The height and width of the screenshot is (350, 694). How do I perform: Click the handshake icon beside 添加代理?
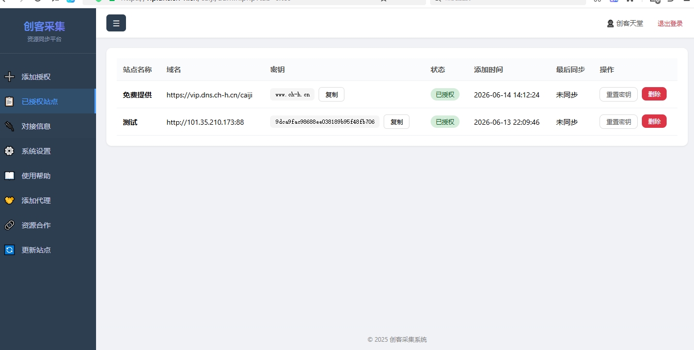point(9,201)
